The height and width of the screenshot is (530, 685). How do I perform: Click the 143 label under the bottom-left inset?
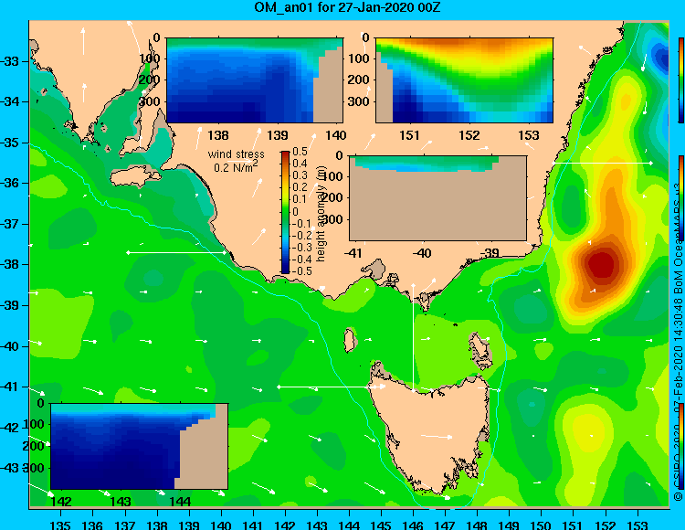pyautogui.click(x=121, y=502)
